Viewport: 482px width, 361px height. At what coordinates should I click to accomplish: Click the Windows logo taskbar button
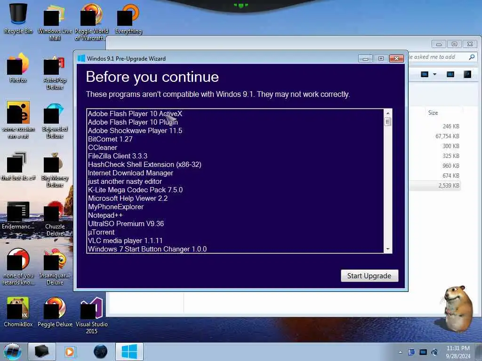129,352
